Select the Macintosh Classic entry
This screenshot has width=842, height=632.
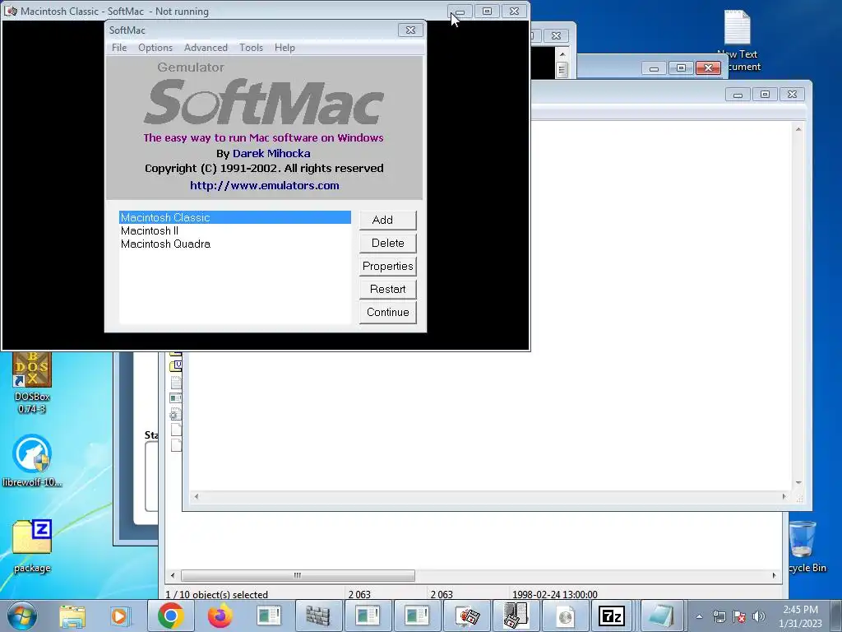click(234, 217)
